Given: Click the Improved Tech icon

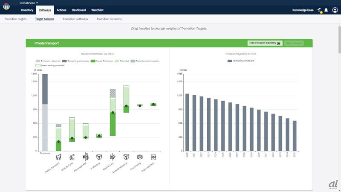Looking at the screenshot, I should click(153, 157).
